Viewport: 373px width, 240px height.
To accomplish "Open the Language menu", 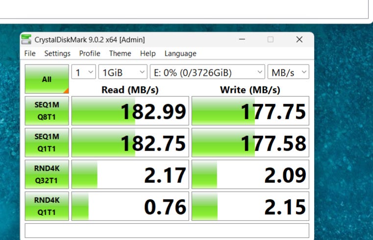I will tap(180, 54).
